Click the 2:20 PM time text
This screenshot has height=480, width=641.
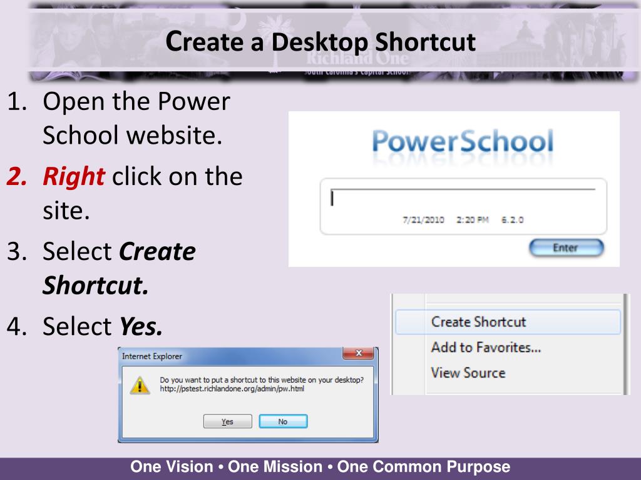point(473,219)
